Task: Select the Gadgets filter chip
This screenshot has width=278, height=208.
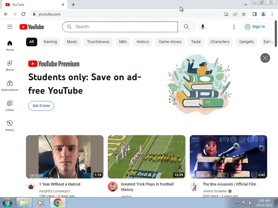Action: (247, 42)
